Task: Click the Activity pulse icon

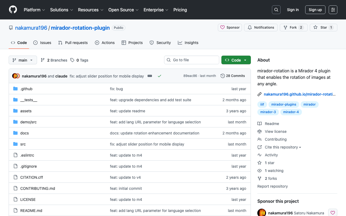Action: point(259,155)
